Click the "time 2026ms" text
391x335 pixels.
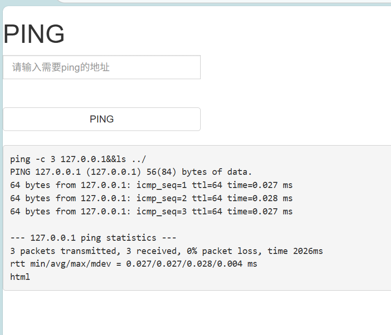[295, 251]
